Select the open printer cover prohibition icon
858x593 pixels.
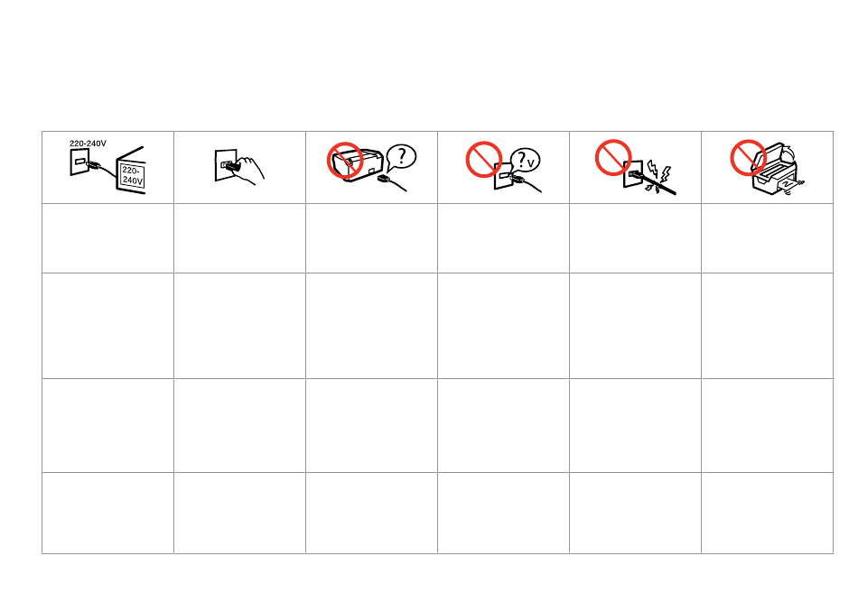point(767,167)
